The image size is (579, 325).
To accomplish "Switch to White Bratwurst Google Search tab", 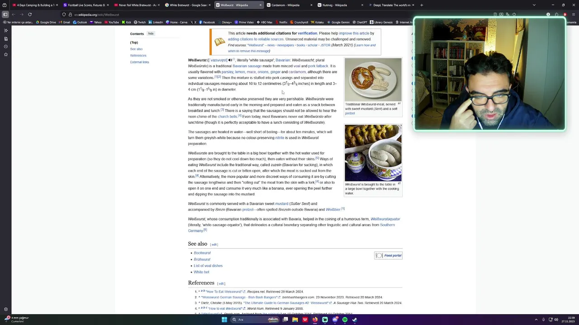I will pos(187,5).
